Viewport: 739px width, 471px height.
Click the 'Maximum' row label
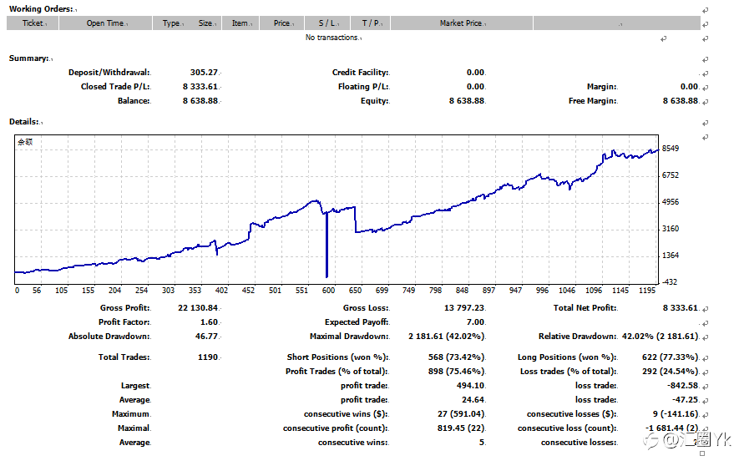click(x=130, y=414)
